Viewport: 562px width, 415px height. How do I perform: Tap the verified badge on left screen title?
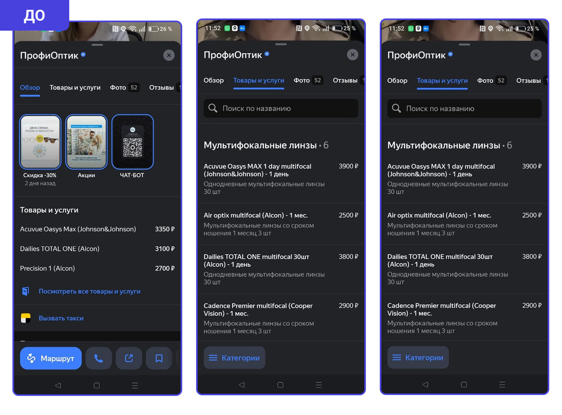(83, 55)
